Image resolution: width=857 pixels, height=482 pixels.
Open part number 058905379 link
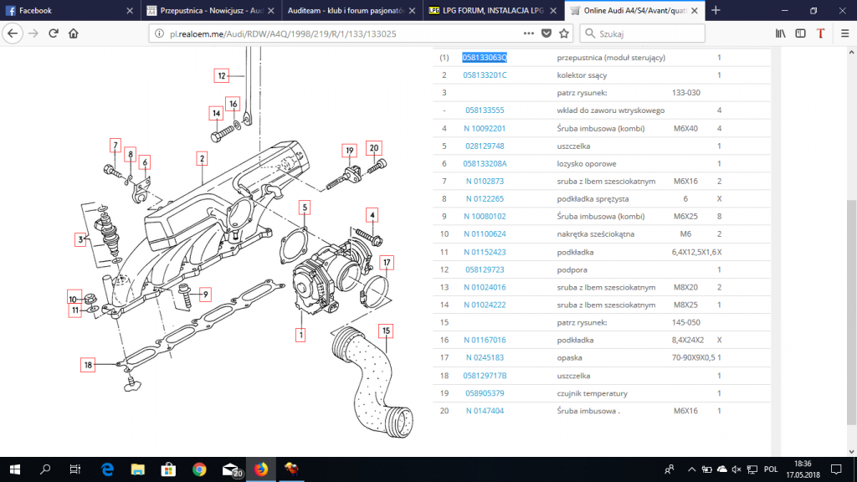pyautogui.click(x=485, y=393)
